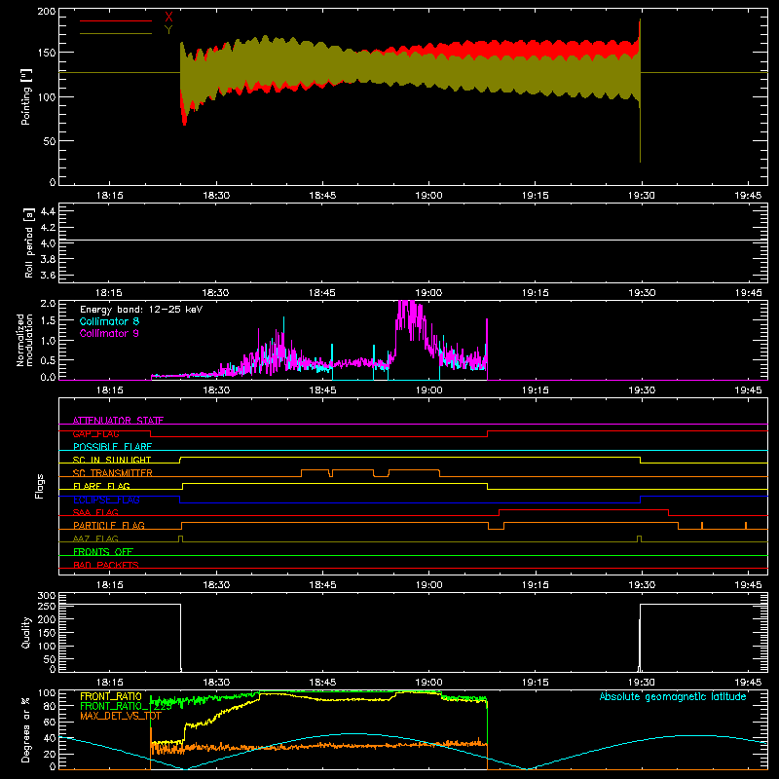This screenshot has width=779, height=779.
Task: Click the Normalized modulation axis title
Action: 25,340
